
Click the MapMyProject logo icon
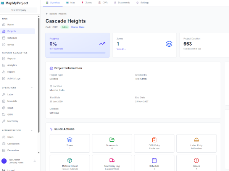coord(3,3)
